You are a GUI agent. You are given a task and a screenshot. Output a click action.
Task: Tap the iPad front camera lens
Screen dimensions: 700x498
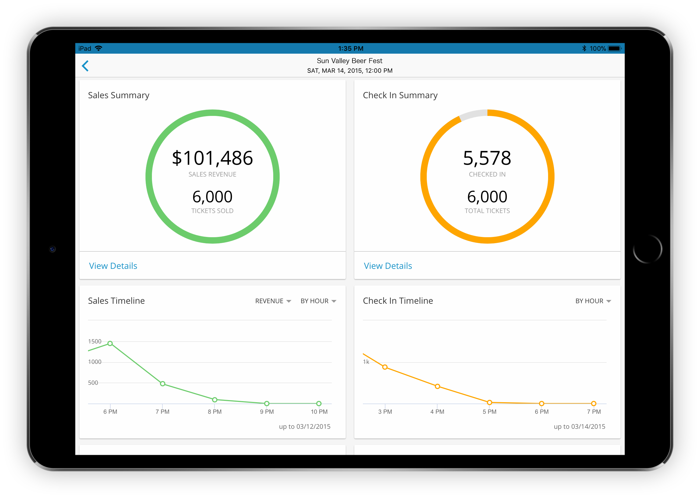point(52,249)
